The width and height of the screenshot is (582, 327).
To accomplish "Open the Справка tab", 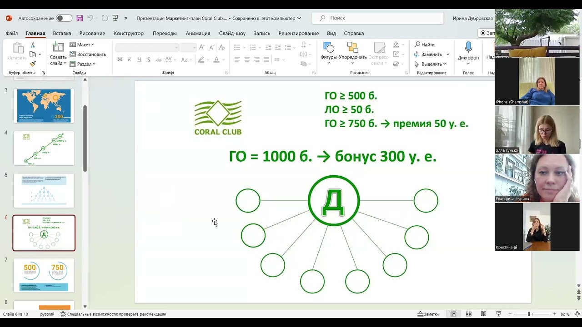I will click(354, 33).
